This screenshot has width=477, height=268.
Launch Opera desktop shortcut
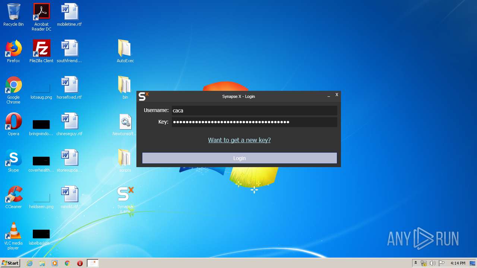(x=13, y=124)
